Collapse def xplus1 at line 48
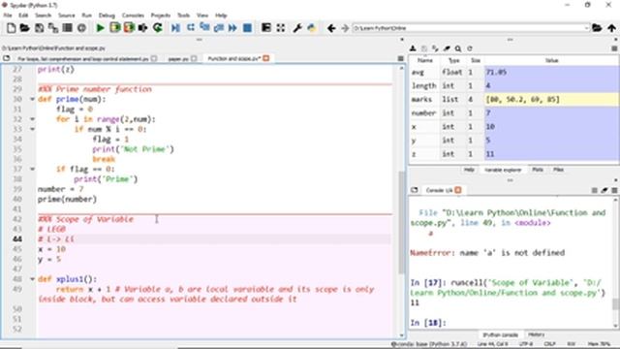 point(32,279)
